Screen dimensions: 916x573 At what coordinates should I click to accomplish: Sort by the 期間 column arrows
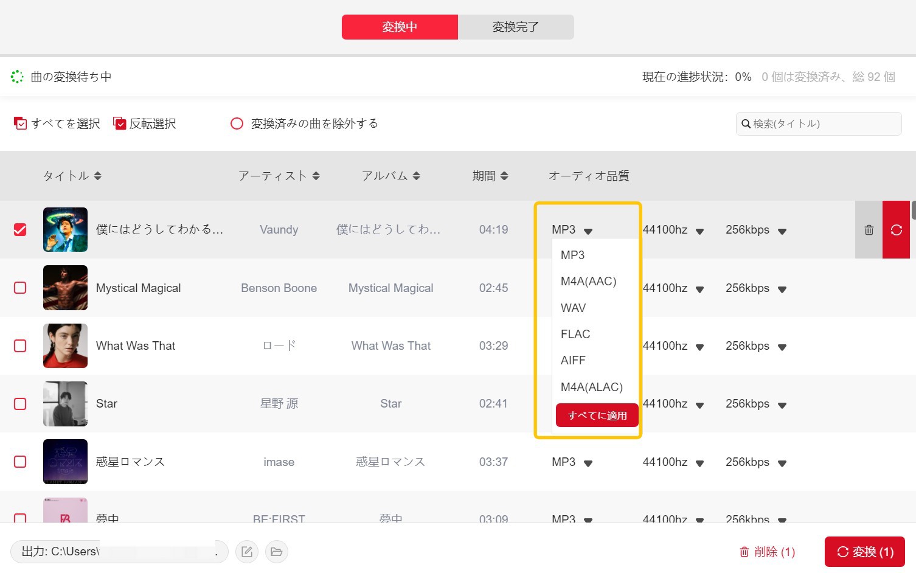tap(504, 176)
